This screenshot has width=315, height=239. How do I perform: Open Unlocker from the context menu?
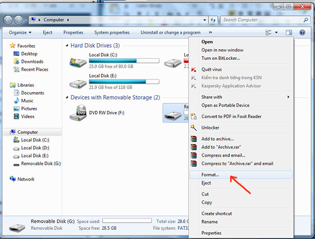tap(210, 128)
